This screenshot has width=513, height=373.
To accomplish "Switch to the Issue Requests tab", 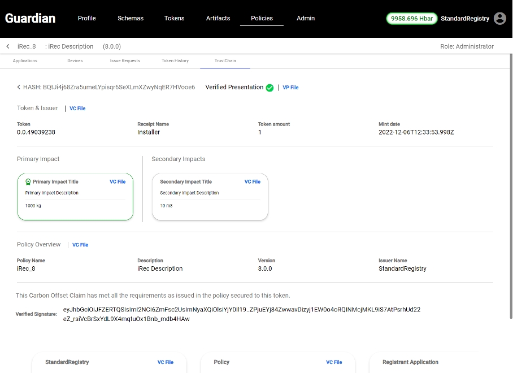I will pyautogui.click(x=125, y=60).
